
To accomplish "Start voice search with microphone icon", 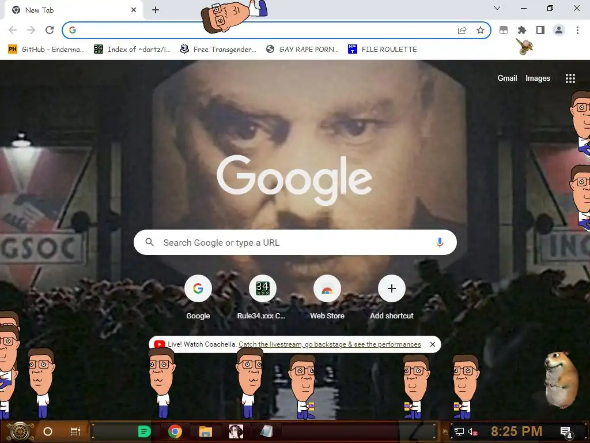I will 440,242.
